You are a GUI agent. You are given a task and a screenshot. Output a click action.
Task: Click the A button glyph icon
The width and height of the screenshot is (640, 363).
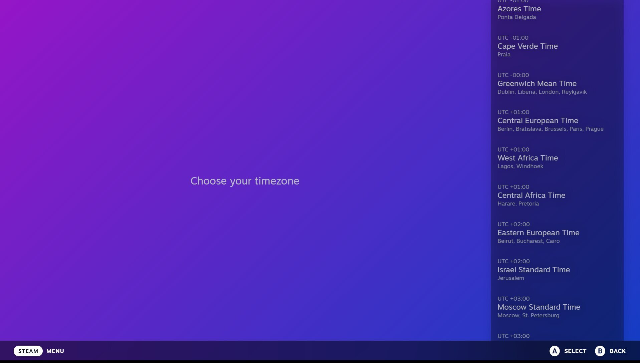click(x=555, y=351)
